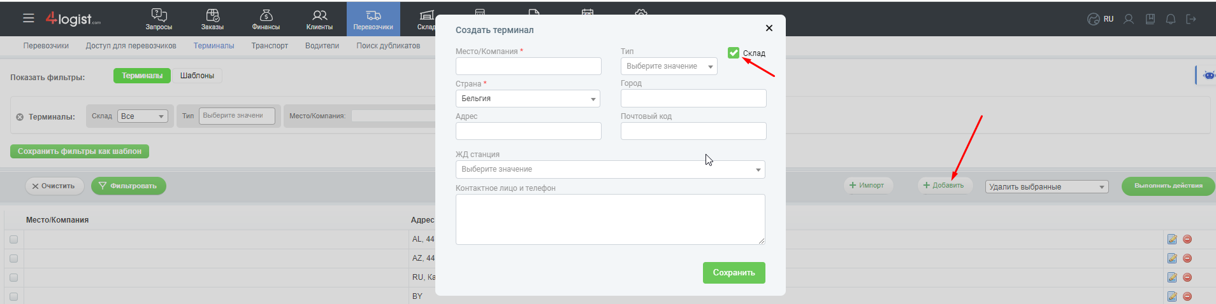Switch language with the RU globe
The width and height of the screenshot is (1216, 304).
(x=1100, y=19)
